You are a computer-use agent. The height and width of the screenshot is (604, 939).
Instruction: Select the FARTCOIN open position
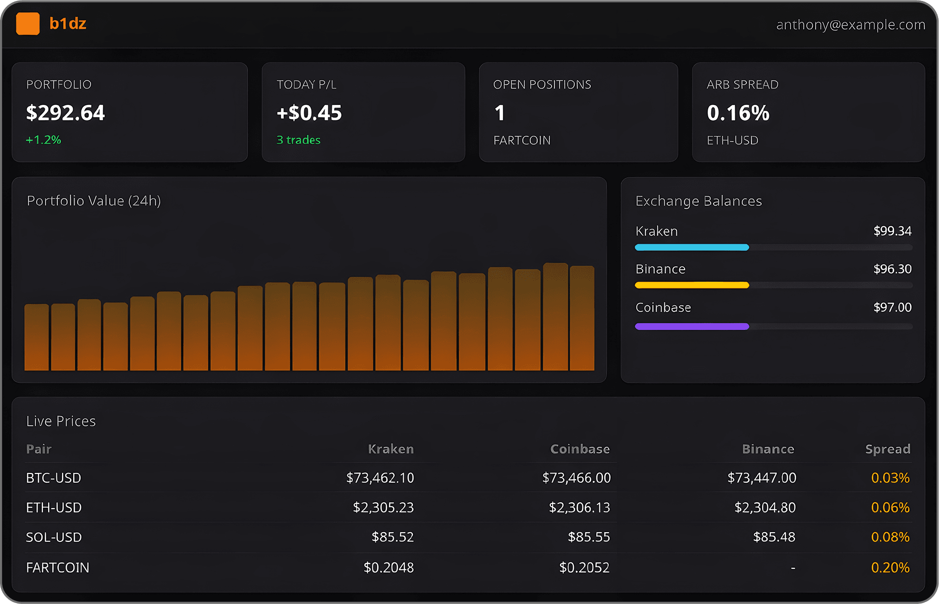(521, 140)
